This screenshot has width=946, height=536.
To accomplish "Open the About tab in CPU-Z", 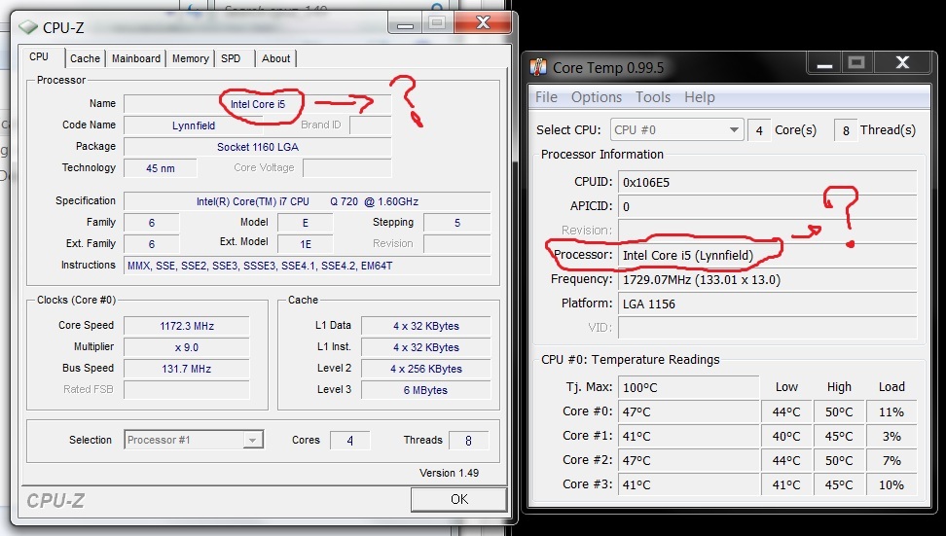I will 275,58.
